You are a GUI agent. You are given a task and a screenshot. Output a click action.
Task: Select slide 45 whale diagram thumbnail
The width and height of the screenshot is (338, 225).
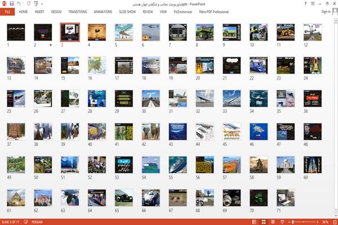(x=232, y=131)
